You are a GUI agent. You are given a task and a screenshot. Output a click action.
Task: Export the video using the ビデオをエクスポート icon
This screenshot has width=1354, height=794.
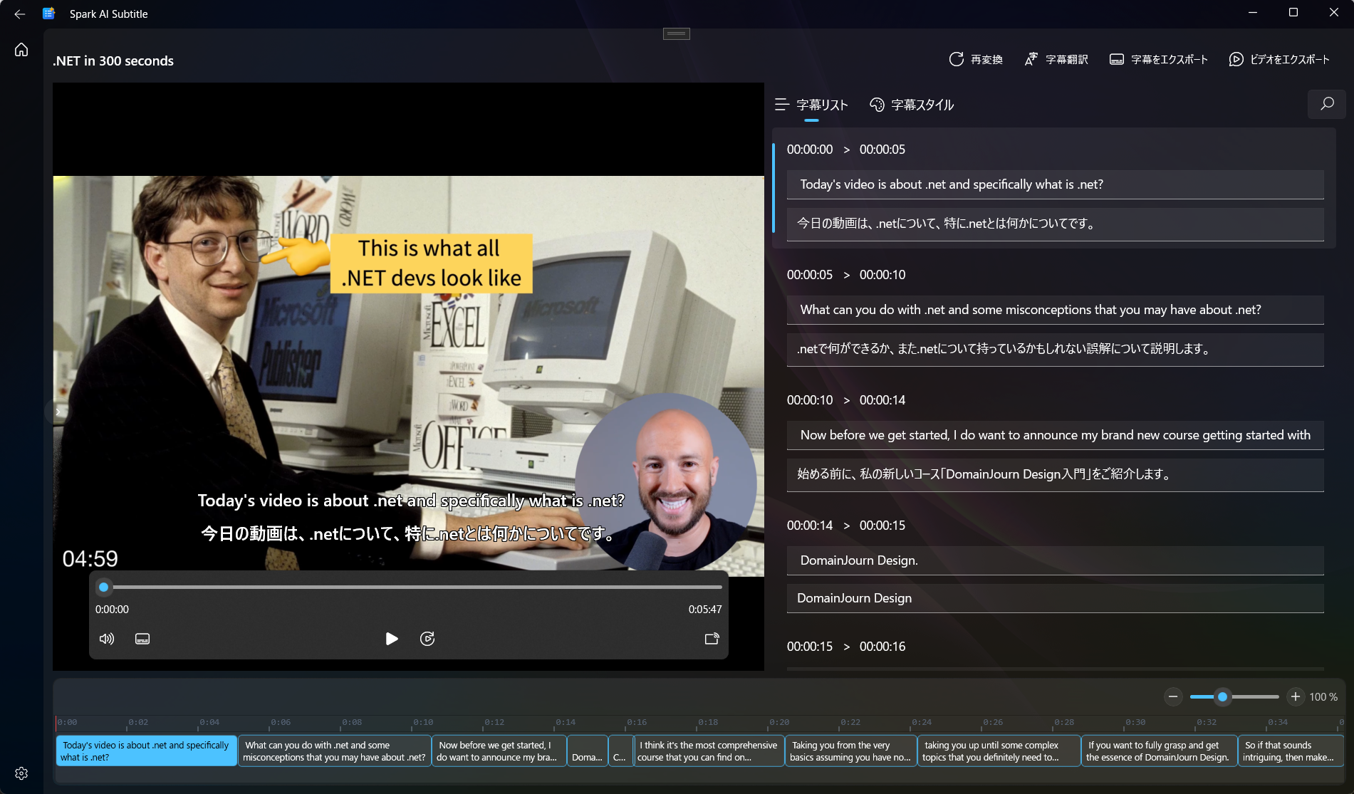tap(1236, 59)
